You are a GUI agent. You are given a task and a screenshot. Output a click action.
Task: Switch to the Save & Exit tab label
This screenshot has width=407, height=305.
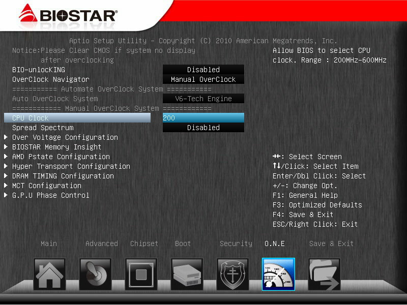(331, 243)
